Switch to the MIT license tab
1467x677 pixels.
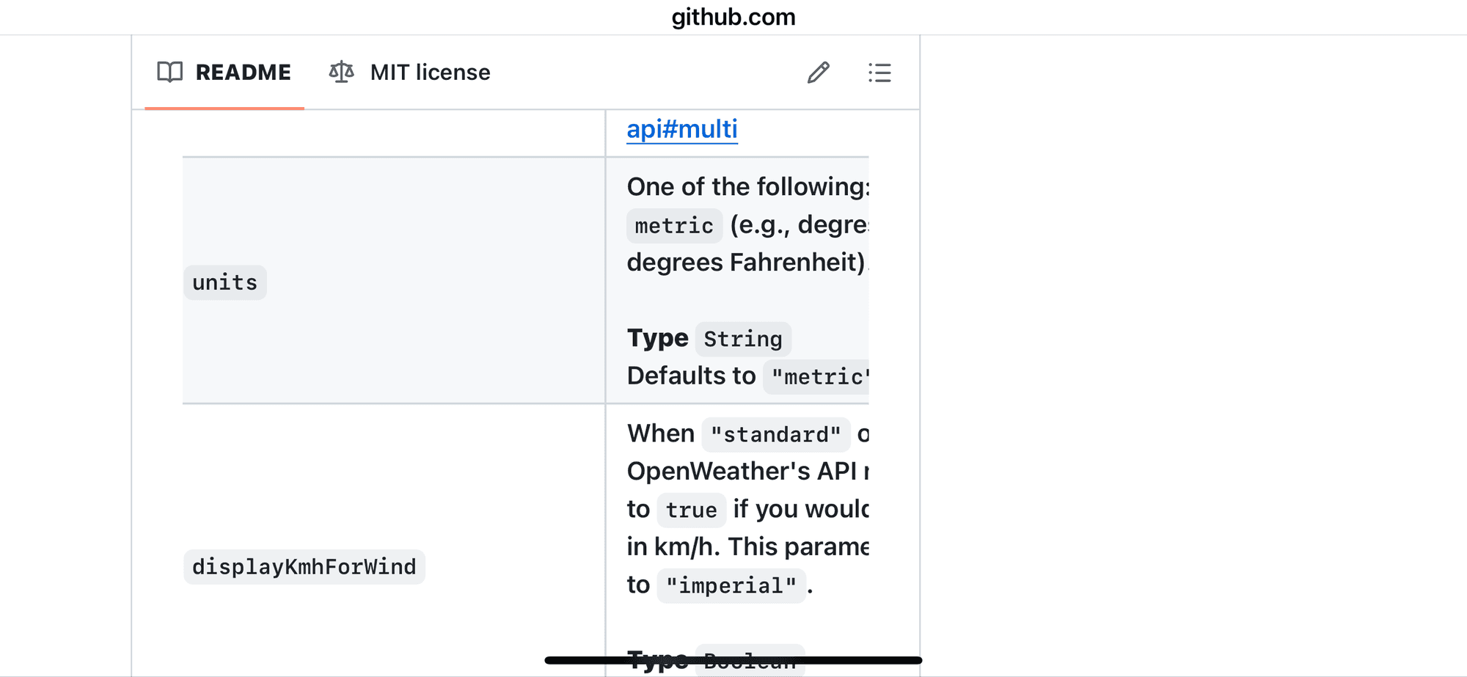[x=409, y=72]
